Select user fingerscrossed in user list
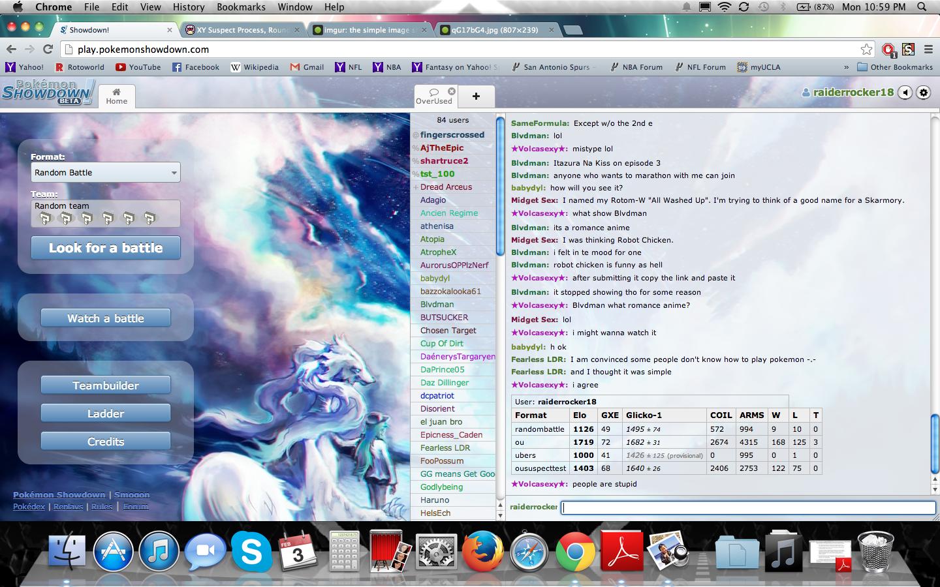The image size is (940, 587). click(x=452, y=135)
